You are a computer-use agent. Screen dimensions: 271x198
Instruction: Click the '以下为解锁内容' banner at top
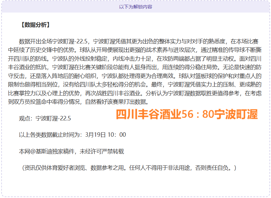[135, 7]
